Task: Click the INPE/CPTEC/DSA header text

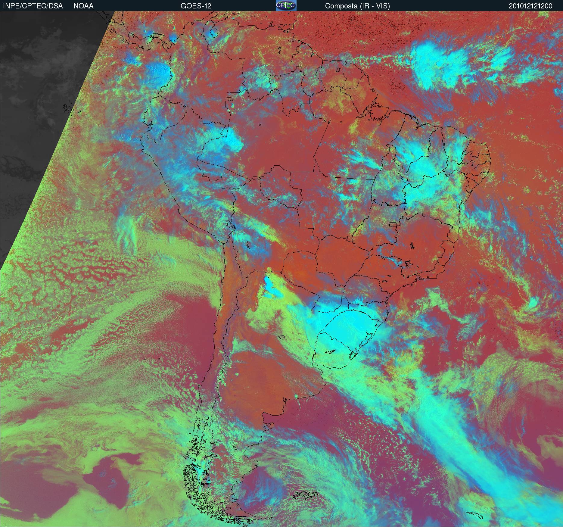Action: tap(33, 6)
